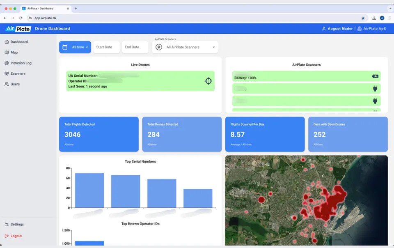Click the organization building icon

click(360, 29)
